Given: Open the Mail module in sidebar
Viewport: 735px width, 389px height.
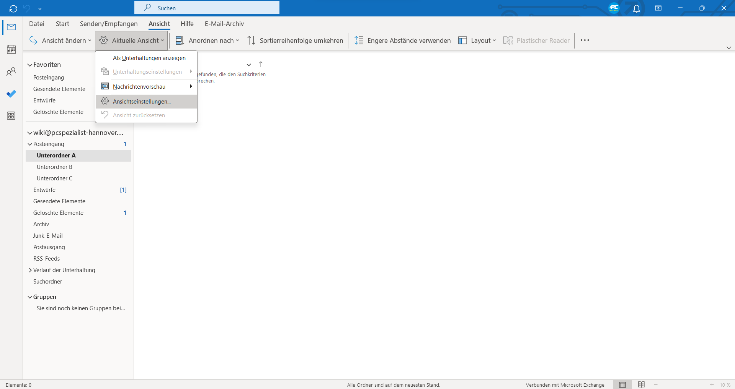Looking at the screenshot, I should click(11, 27).
